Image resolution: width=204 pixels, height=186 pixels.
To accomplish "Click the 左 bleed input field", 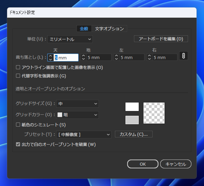I will point(132,57).
